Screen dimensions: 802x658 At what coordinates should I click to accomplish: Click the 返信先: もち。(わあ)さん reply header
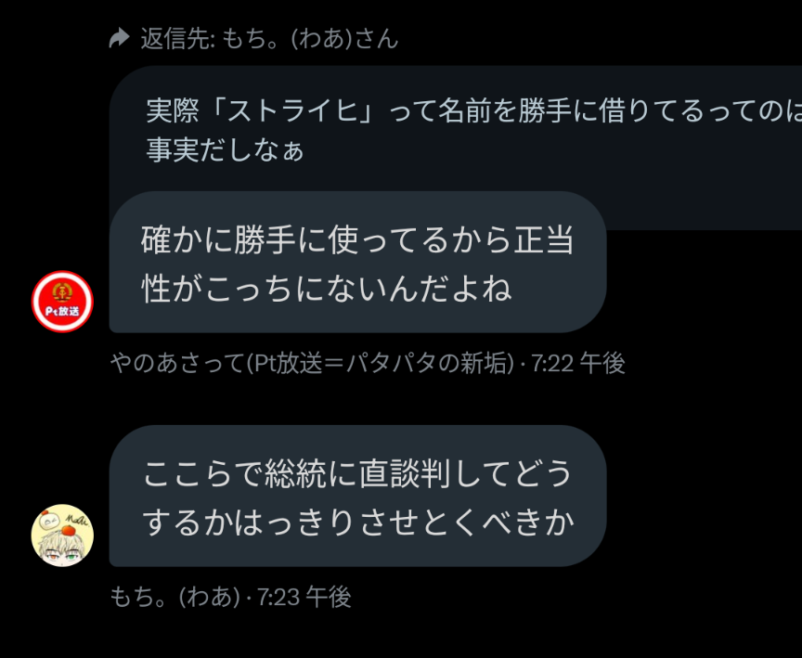point(253,38)
